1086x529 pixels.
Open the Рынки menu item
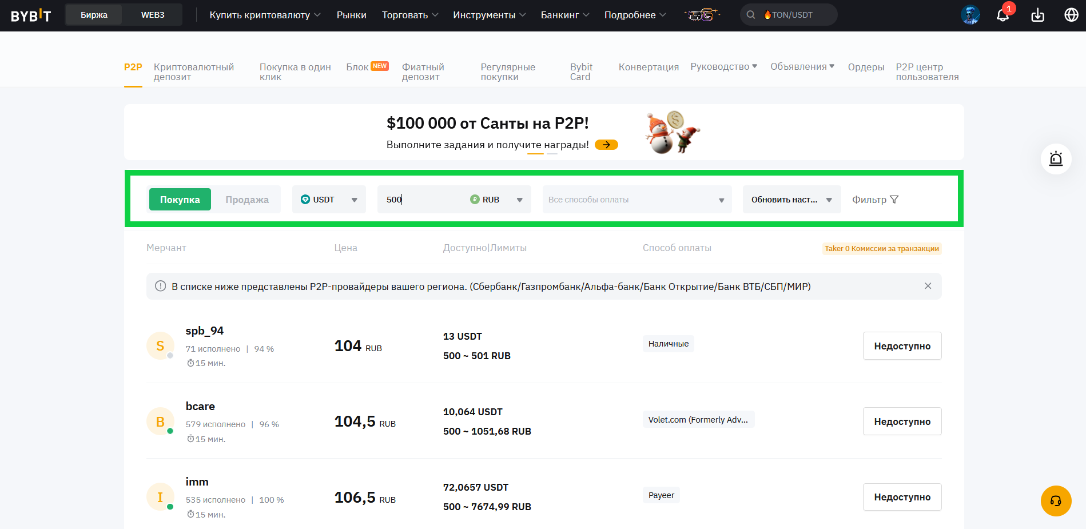351,15
